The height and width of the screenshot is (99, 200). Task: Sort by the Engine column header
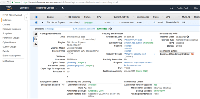[x=56, y=17]
